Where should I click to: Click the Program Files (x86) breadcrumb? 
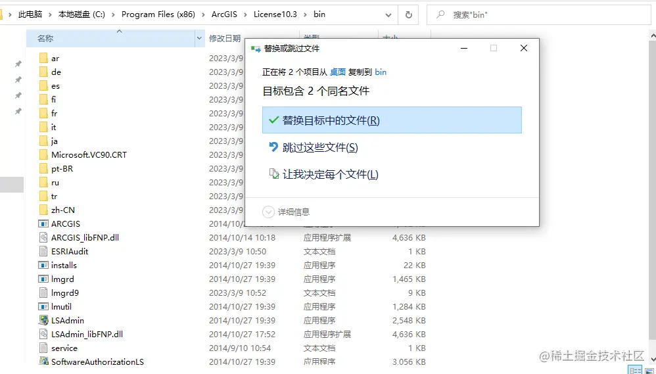click(158, 14)
